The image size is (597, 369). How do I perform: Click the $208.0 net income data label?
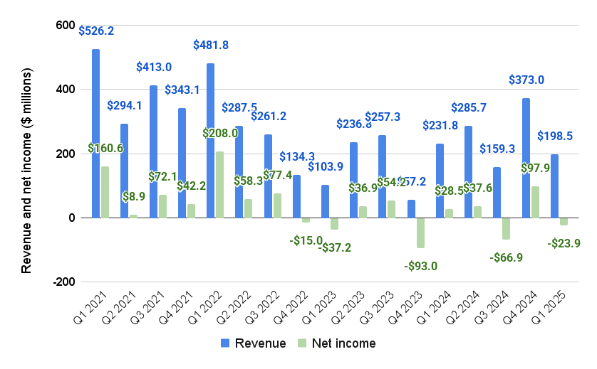[220, 133]
